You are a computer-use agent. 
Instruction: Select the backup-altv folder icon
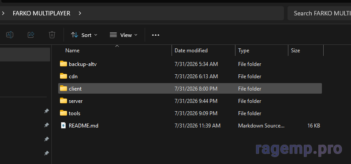pyautogui.click(x=63, y=64)
